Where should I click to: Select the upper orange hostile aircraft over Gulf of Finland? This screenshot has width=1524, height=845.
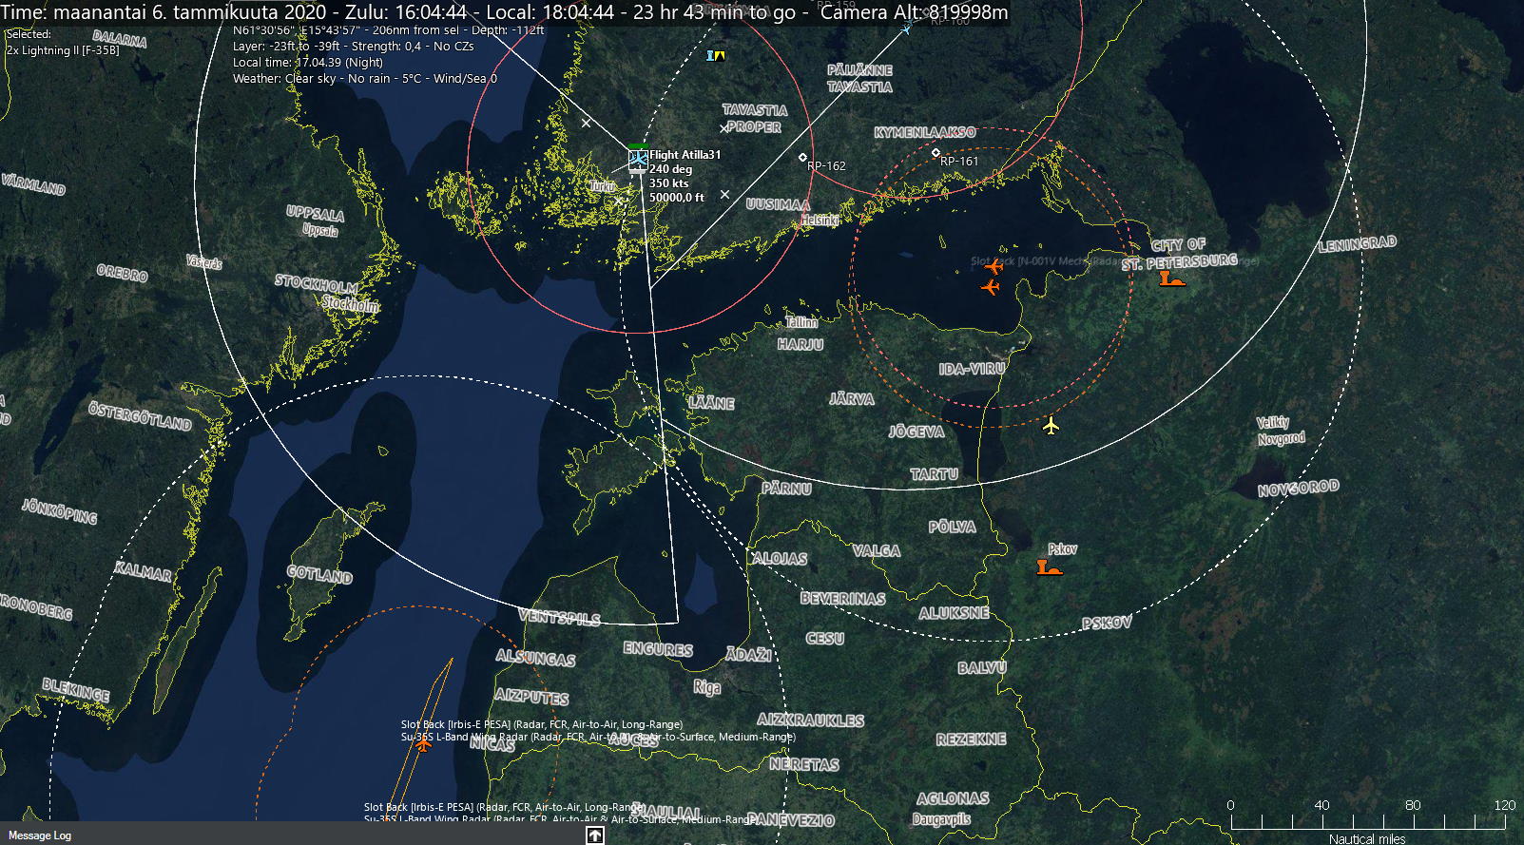click(993, 267)
